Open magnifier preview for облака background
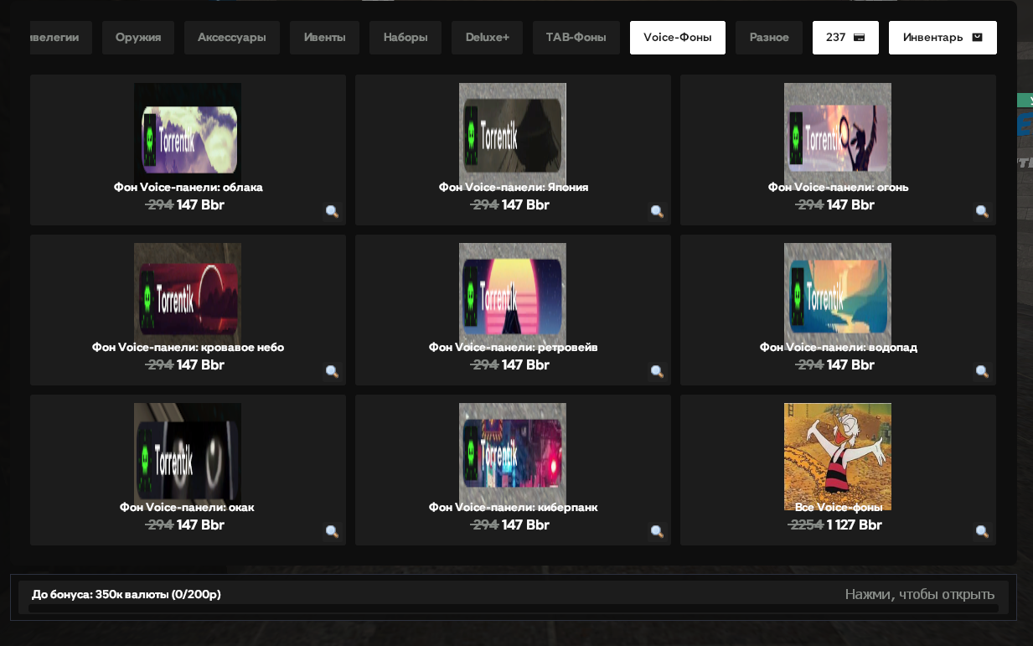 coord(332,211)
